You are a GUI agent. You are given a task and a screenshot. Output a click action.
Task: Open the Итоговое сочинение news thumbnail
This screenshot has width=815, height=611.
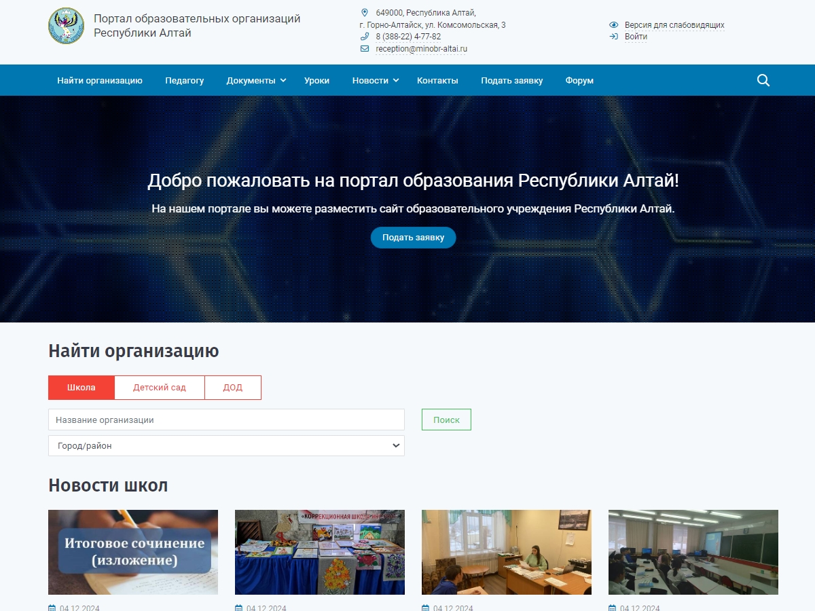[132, 552]
